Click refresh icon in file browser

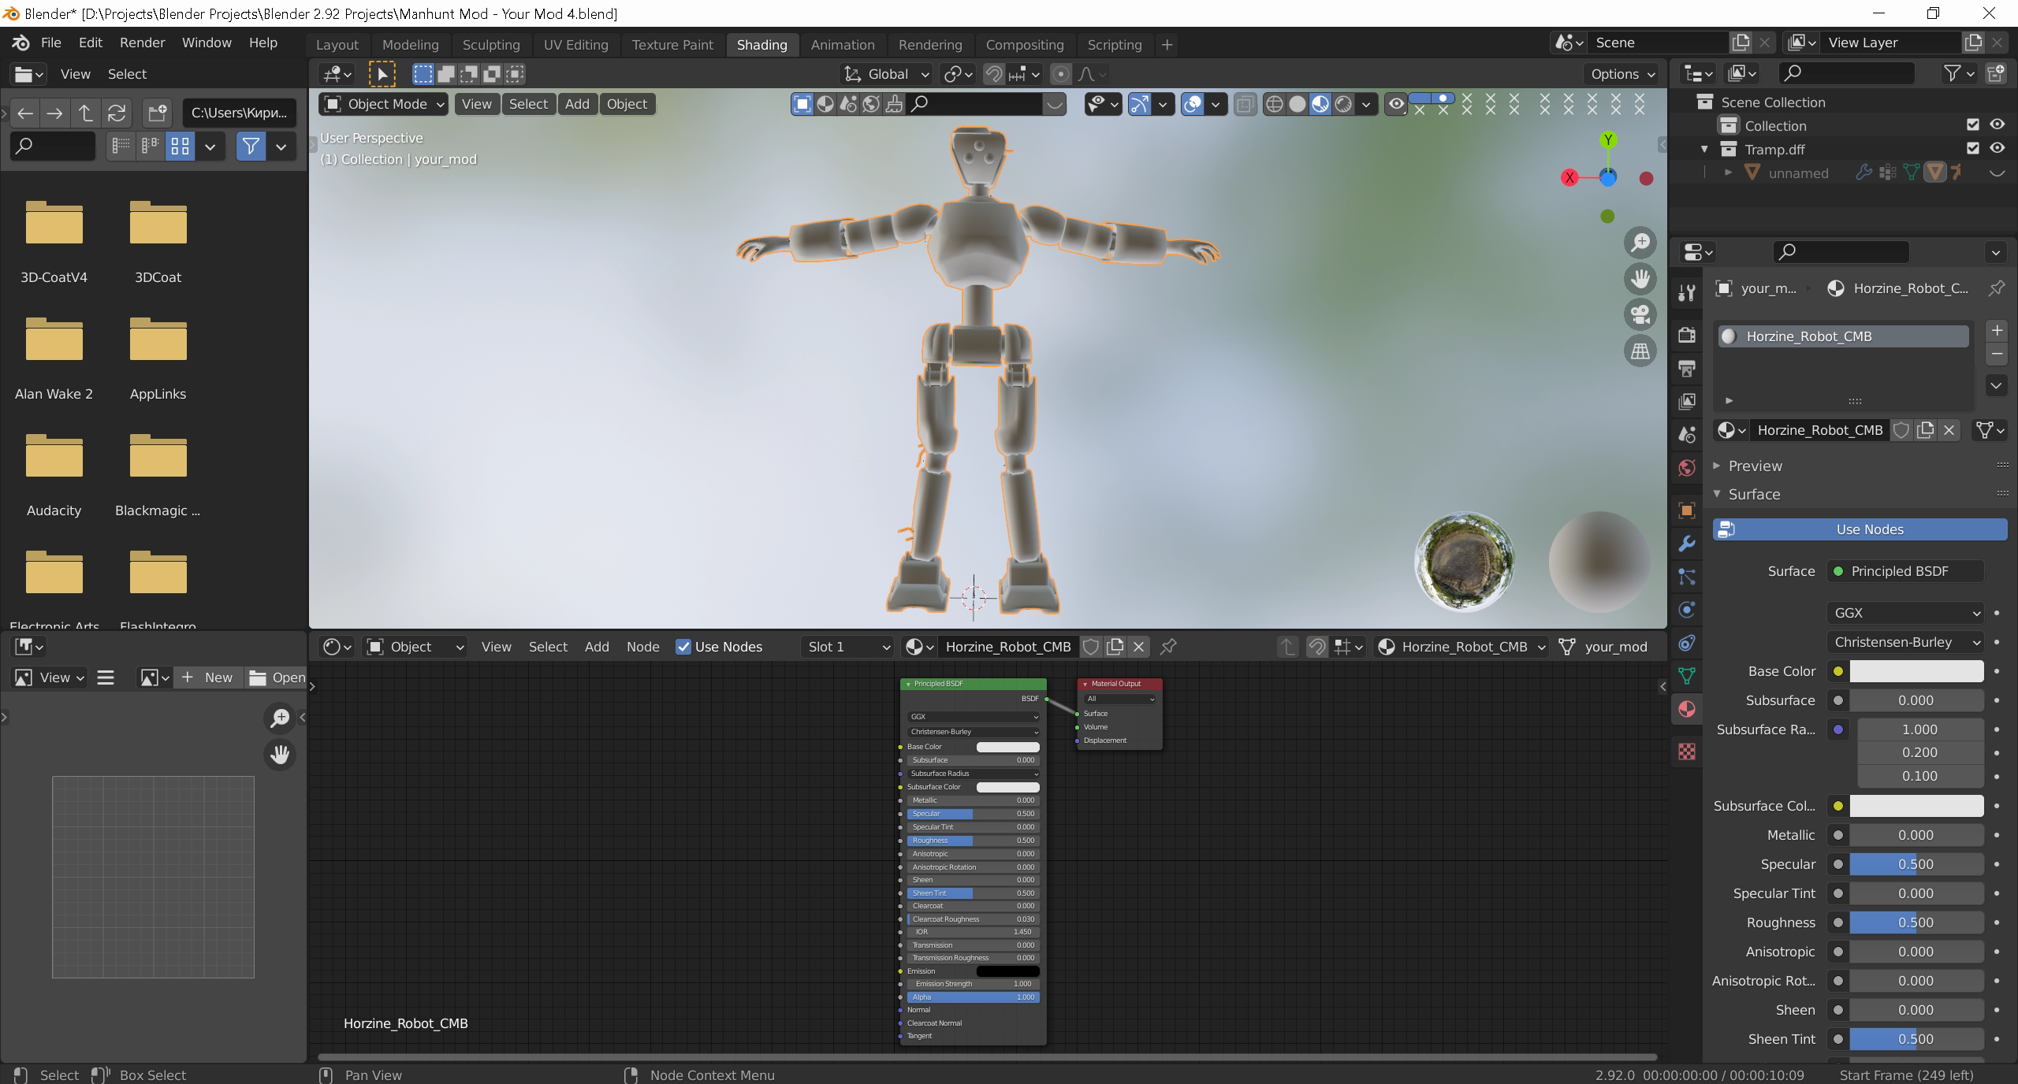pos(117,113)
